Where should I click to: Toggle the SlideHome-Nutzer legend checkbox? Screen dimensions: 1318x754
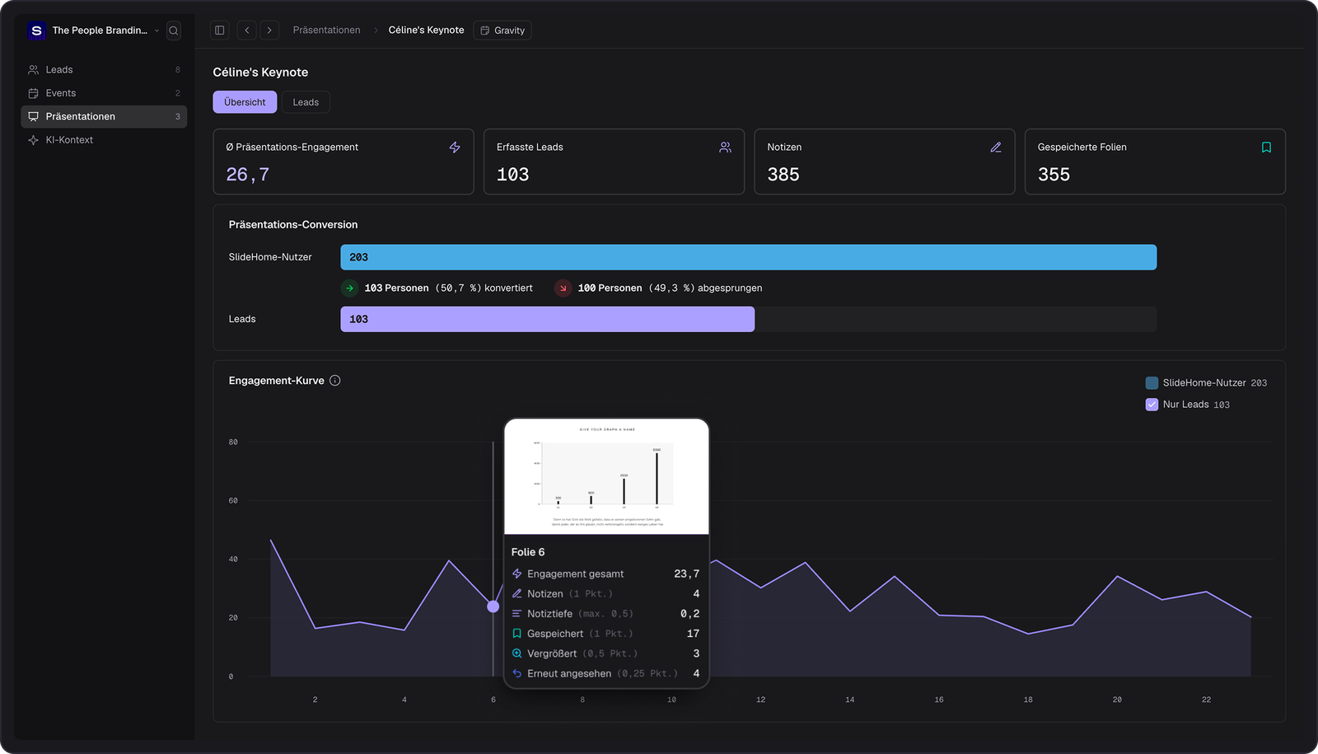pos(1152,383)
